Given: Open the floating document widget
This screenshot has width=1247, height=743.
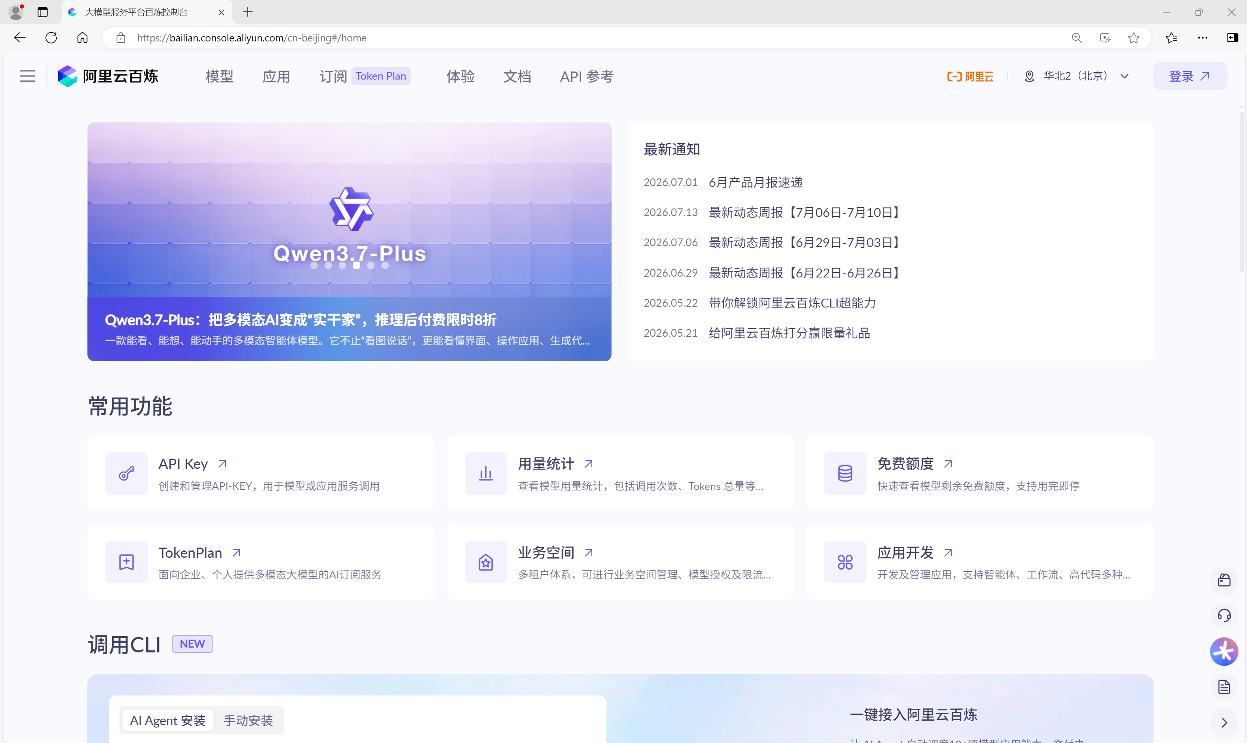Looking at the screenshot, I should [x=1225, y=687].
